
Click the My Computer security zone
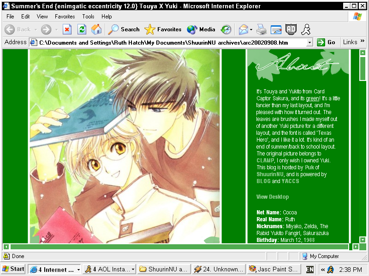coord(320,256)
